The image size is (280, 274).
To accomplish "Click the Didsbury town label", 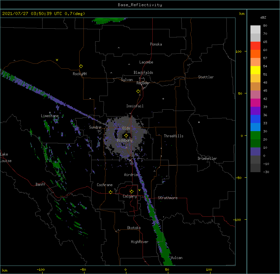I will point(124,140).
